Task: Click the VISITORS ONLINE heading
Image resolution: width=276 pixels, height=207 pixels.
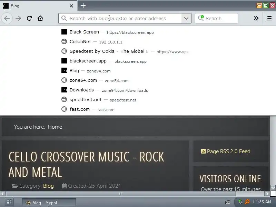Action: click(230, 179)
